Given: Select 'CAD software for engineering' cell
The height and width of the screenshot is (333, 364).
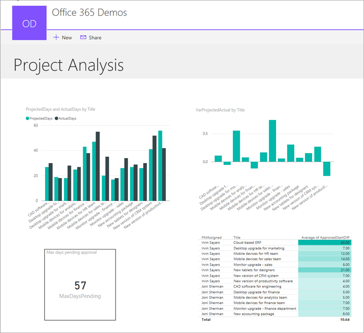Looking at the screenshot, I should 257,286.
